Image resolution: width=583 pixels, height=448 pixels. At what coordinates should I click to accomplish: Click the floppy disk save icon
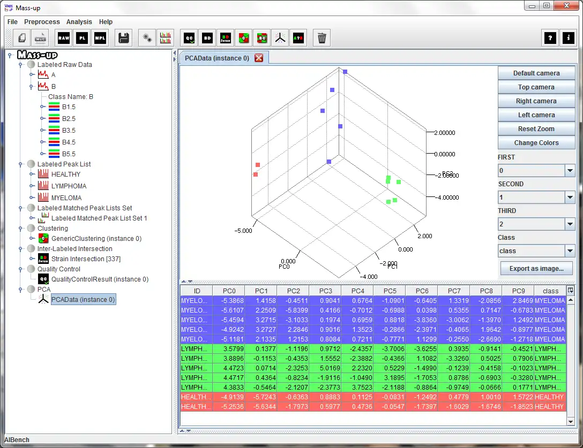(x=123, y=38)
